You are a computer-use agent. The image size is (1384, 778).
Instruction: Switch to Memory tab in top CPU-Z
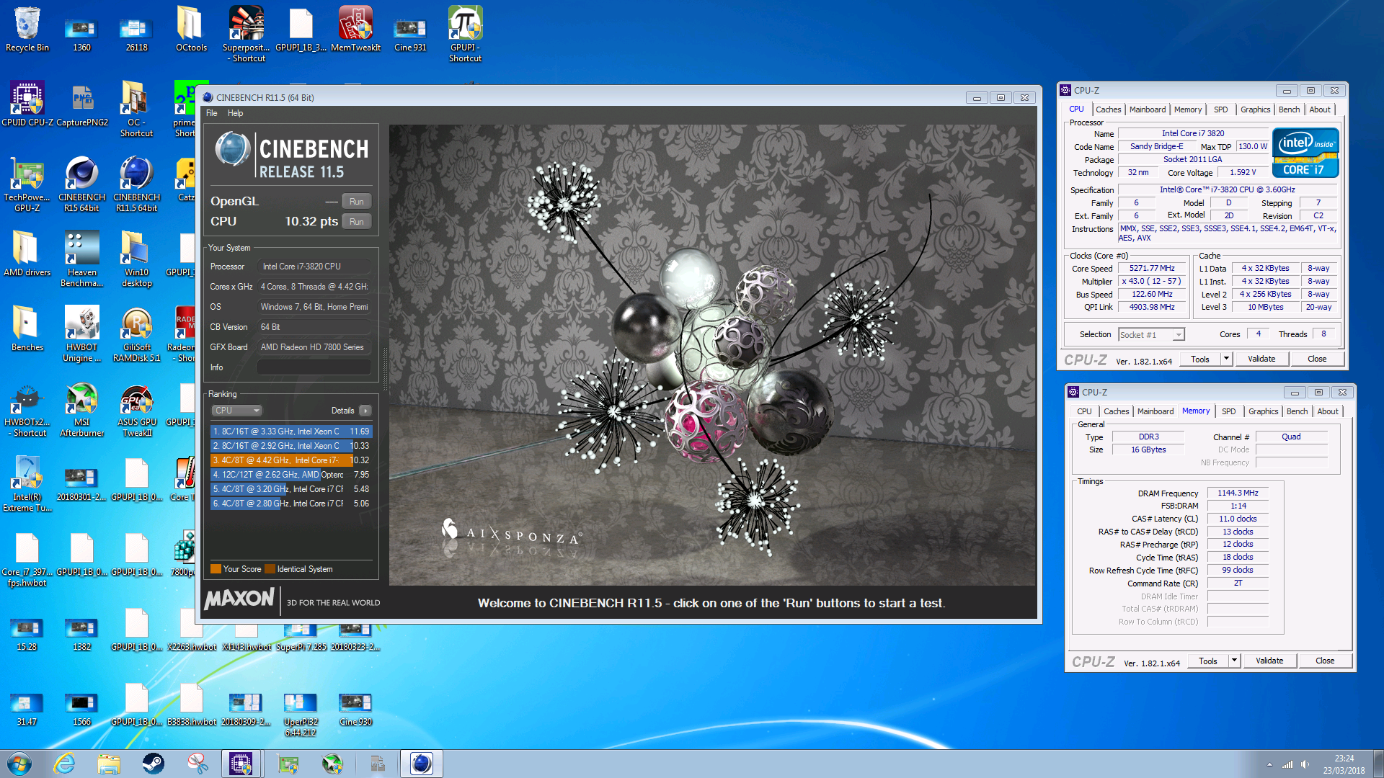1187,109
